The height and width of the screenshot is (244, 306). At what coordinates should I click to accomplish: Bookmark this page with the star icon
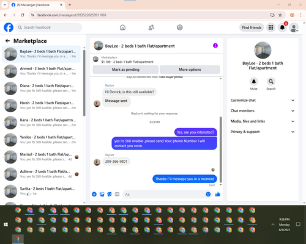pyautogui.click(x=280, y=15)
